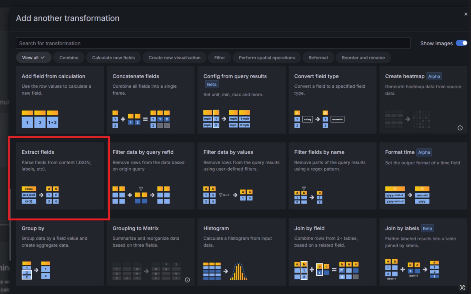Click 'Calculate a histogram from input data' text
The width and height of the screenshot is (471, 294).
[237, 242]
